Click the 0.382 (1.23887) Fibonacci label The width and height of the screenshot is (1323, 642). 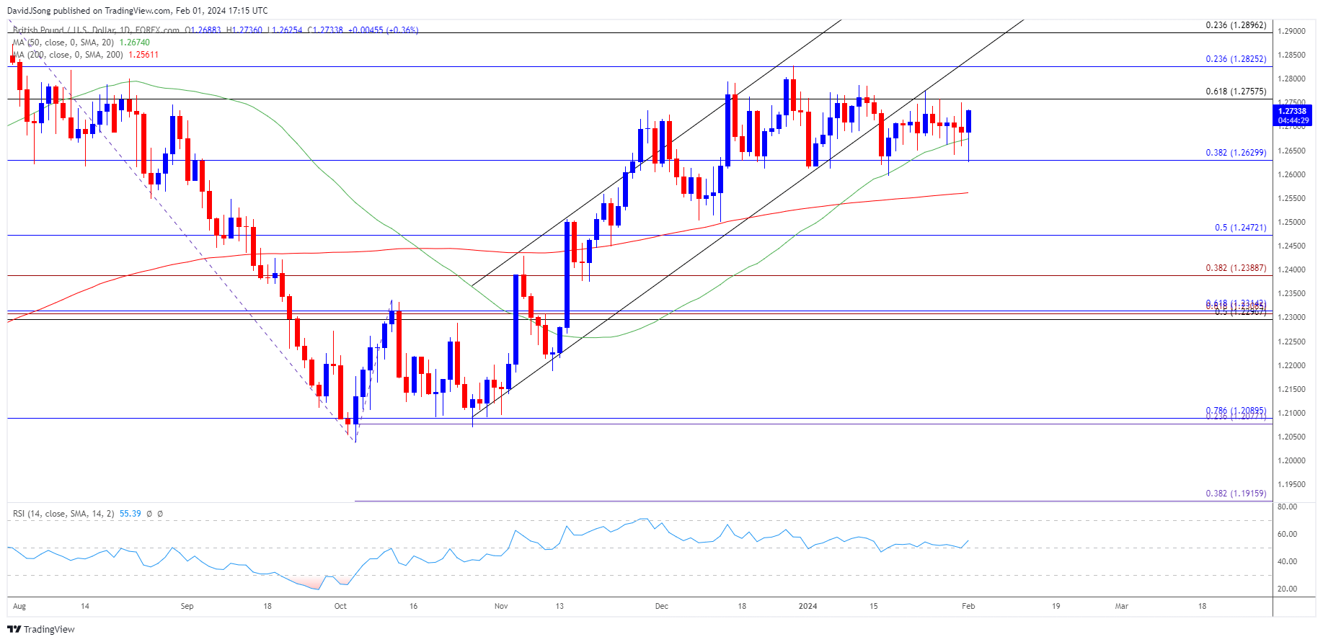1236,268
